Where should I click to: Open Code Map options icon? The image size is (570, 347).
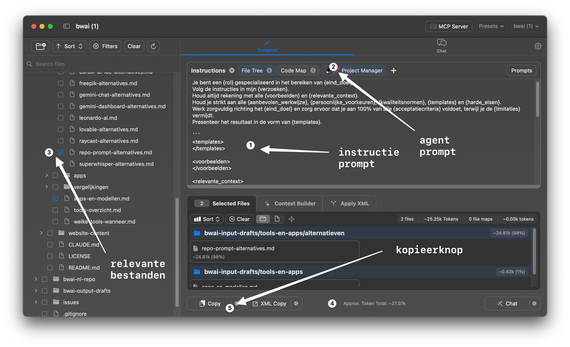[313, 70]
